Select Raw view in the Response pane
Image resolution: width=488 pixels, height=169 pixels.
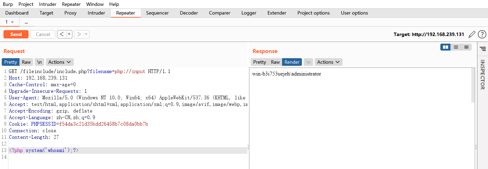(275, 62)
